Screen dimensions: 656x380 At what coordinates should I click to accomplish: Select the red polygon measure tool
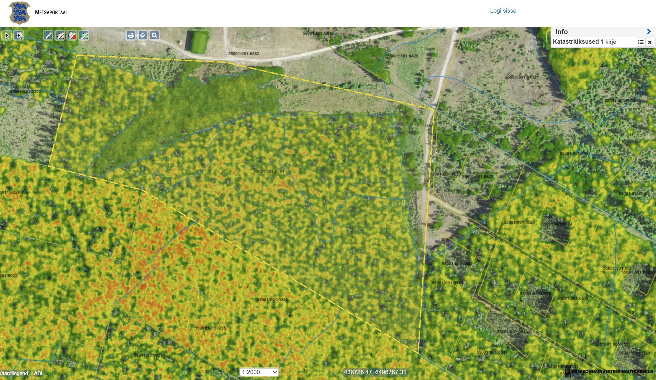(x=72, y=36)
